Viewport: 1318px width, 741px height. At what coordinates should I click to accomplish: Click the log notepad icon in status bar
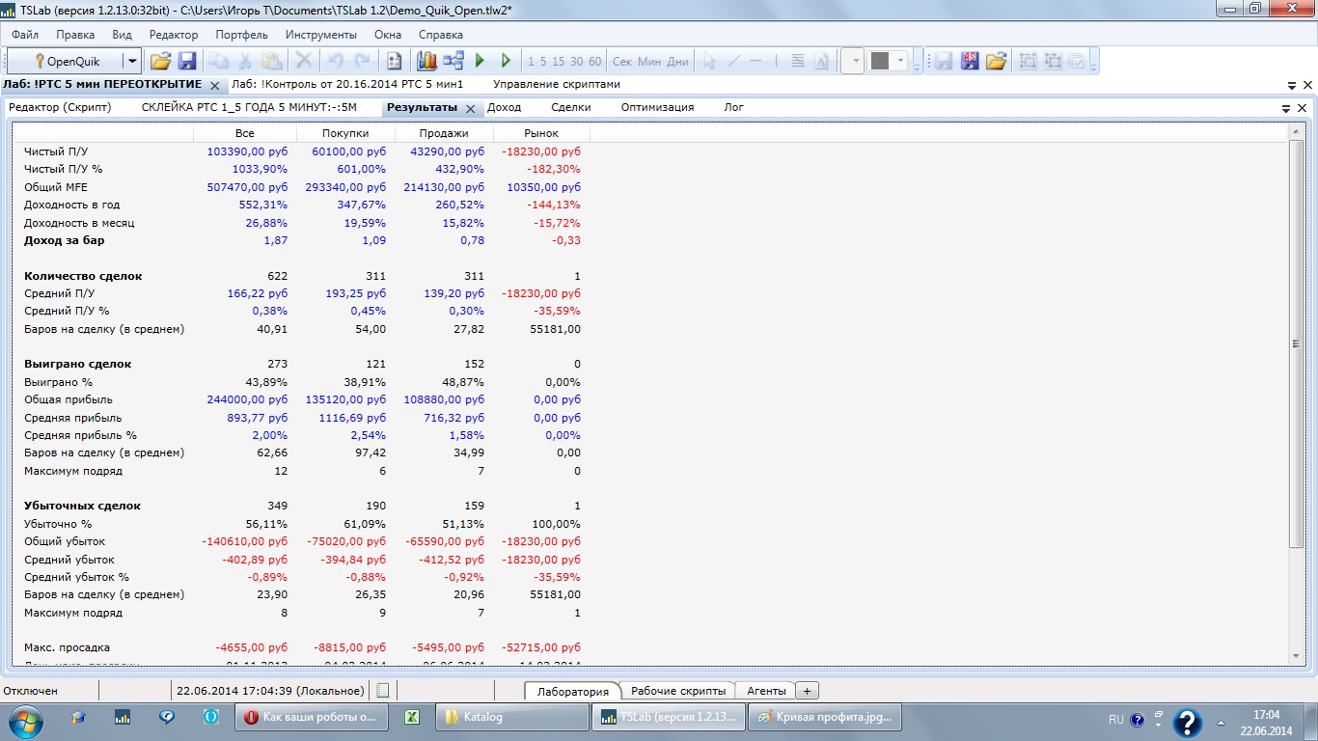[383, 691]
